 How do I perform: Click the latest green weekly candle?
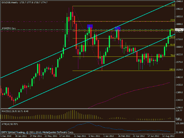tap(170, 33)
